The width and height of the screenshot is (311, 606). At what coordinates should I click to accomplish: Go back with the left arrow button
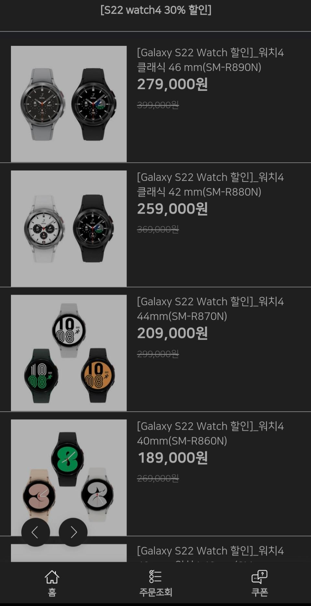(36, 532)
